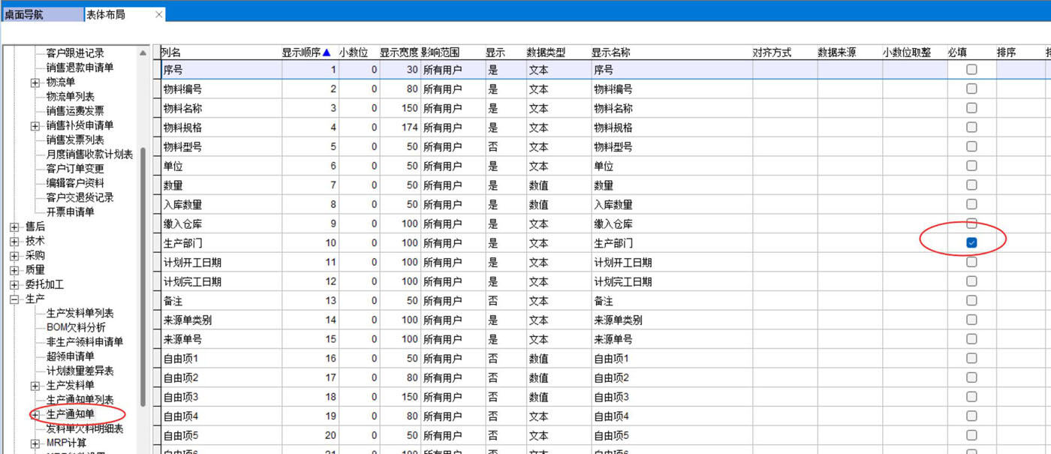The width and height of the screenshot is (1051, 454).
Task: Expand the 物流单 tree node
Action: pyautogui.click(x=35, y=83)
